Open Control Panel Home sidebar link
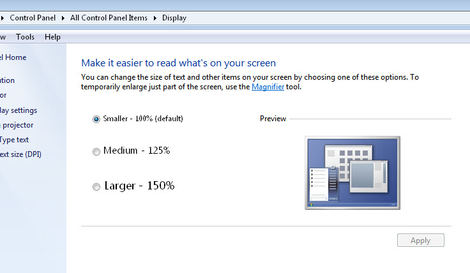 coord(13,57)
